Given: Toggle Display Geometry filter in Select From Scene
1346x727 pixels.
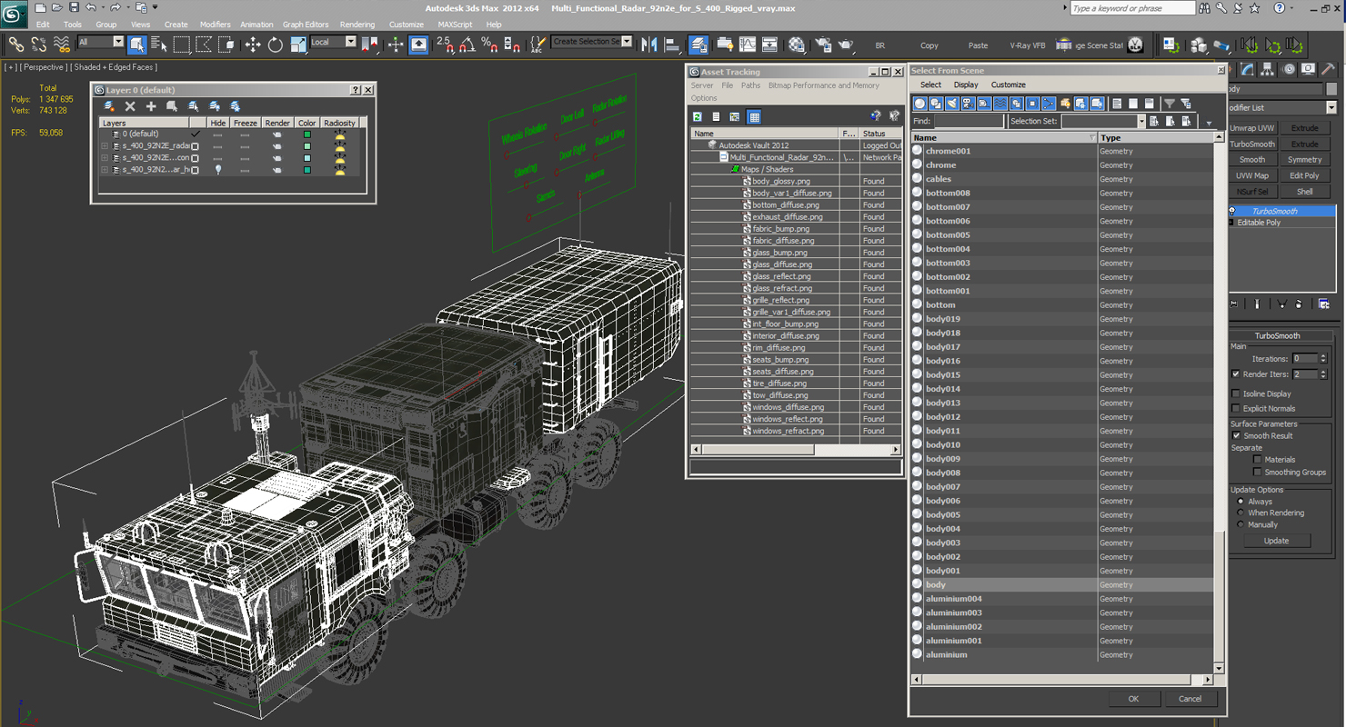Looking at the screenshot, I should pyautogui.click(x=919, y=104).
